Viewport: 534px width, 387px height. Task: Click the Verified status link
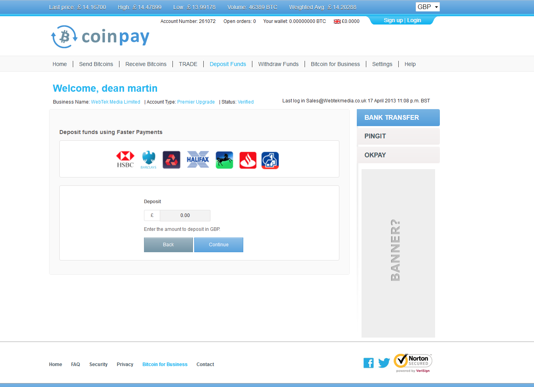click(246, 102)
